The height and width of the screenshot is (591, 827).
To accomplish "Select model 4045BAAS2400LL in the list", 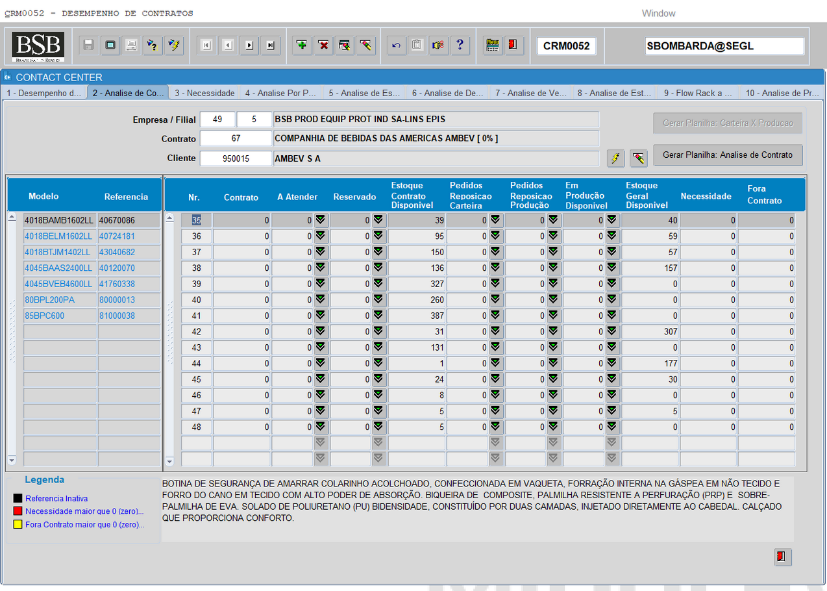I will pos(58,268).
